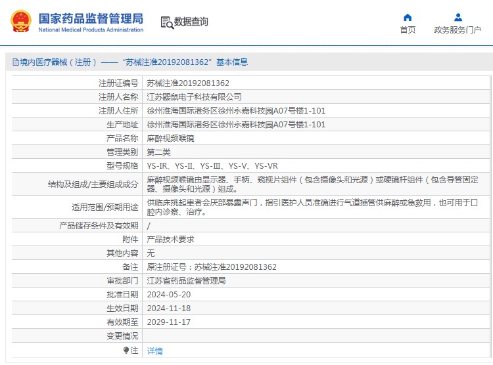Click the 其他内容 value 无

coord(151,253)
